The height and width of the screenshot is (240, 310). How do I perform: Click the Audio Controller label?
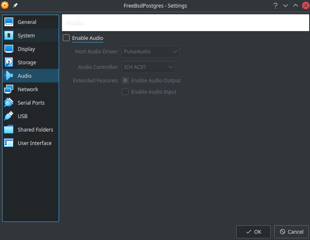coord(98,67)
